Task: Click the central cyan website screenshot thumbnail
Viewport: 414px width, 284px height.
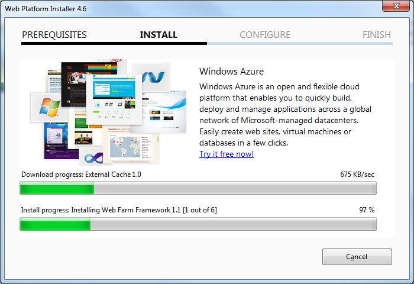Action: pos(114,99)
